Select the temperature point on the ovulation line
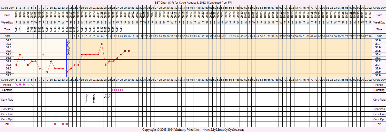The height and width of the screenshot is (132, 386). pyautogui.click(x=67, y=72)
